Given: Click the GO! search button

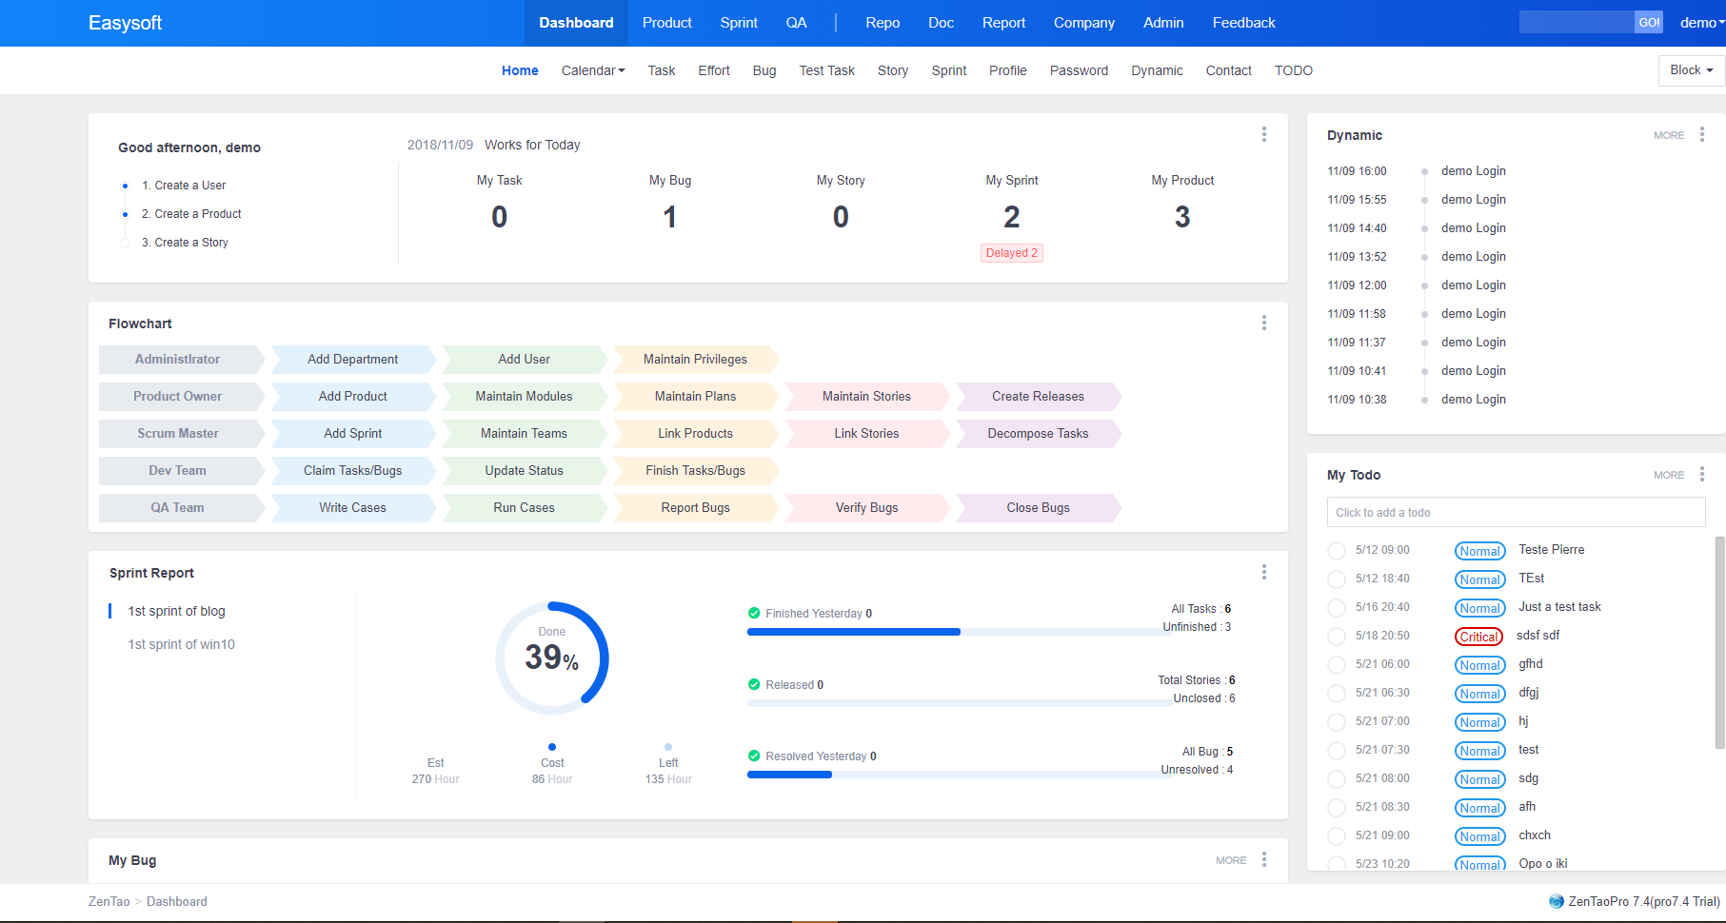Looking at the screenshot, I should click(1649, 23).
